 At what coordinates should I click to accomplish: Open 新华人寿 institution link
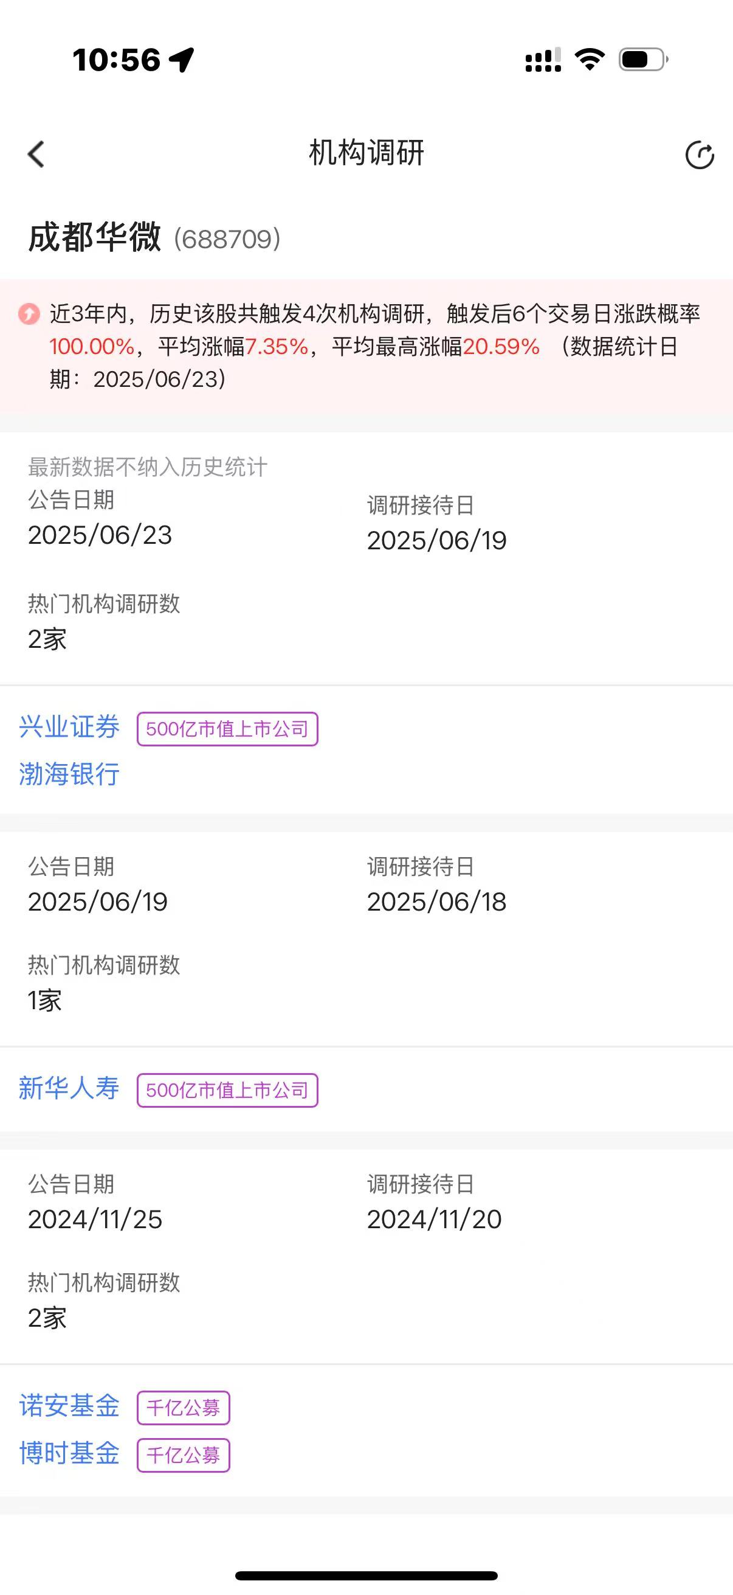click(69, 1088)
